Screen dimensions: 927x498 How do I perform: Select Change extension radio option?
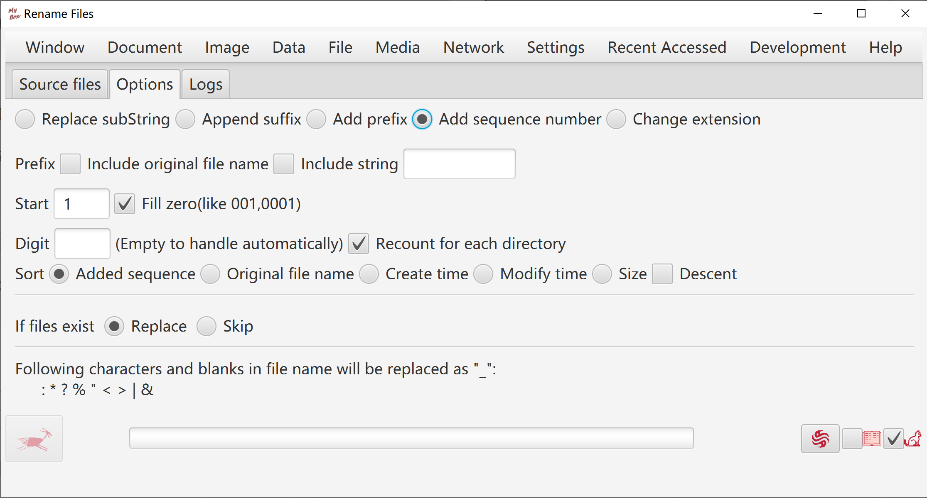[x=616, y=120]
